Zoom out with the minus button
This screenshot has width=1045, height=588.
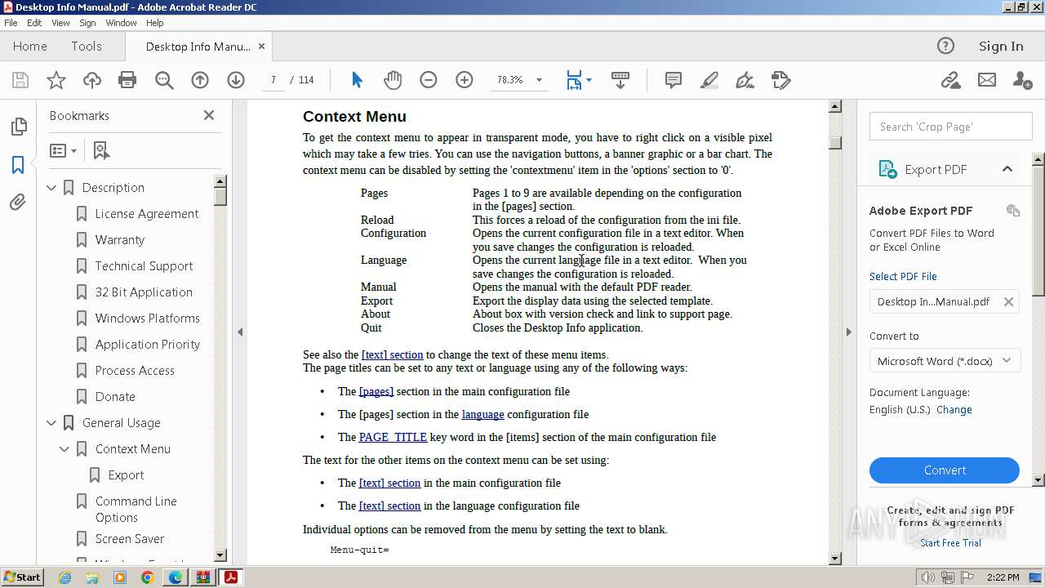coord(429,80)
